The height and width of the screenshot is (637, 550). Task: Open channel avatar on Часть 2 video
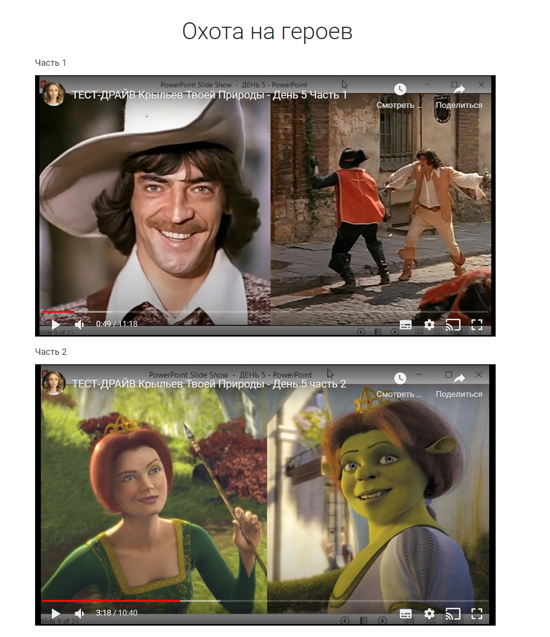[54, 383]
